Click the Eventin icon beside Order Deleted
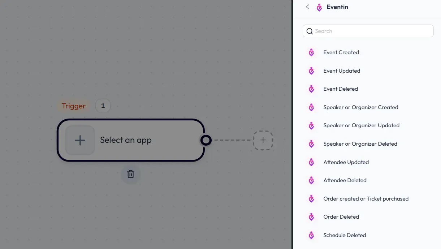Viewport: 441px width, 249px height. click(x=311, y=217)
